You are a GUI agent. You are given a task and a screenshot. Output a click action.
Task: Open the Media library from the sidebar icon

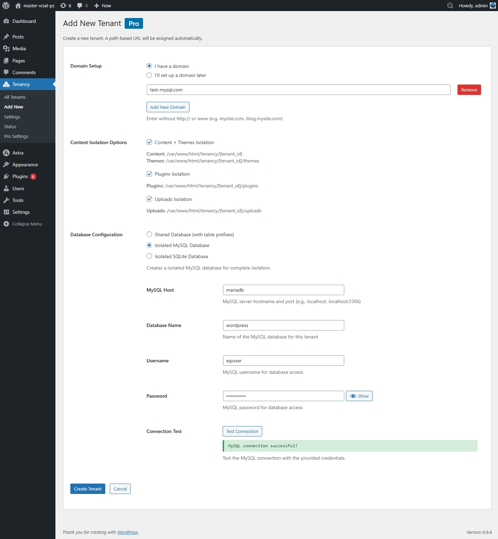click(7, 48)
